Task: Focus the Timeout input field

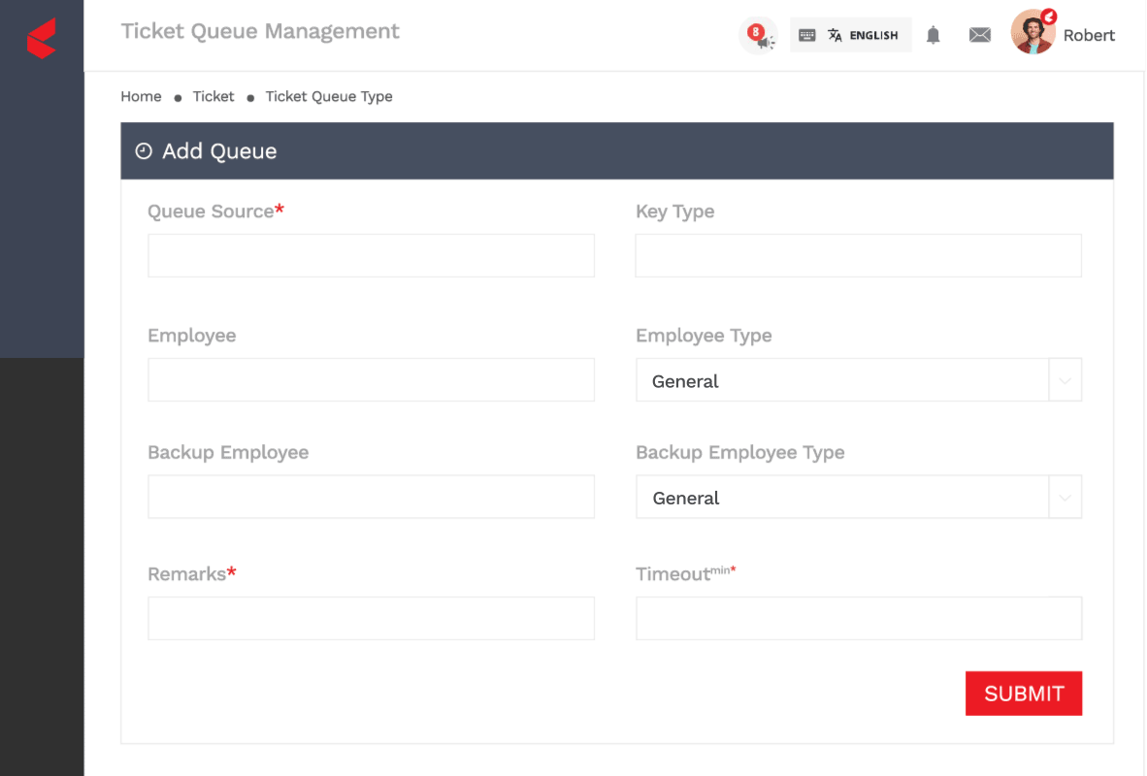Action: tap(858, 618)
